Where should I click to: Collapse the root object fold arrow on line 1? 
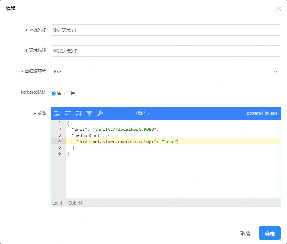click(63, 123)
